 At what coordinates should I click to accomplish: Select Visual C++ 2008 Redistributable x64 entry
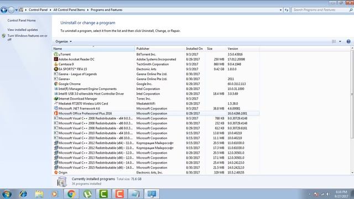156,118
